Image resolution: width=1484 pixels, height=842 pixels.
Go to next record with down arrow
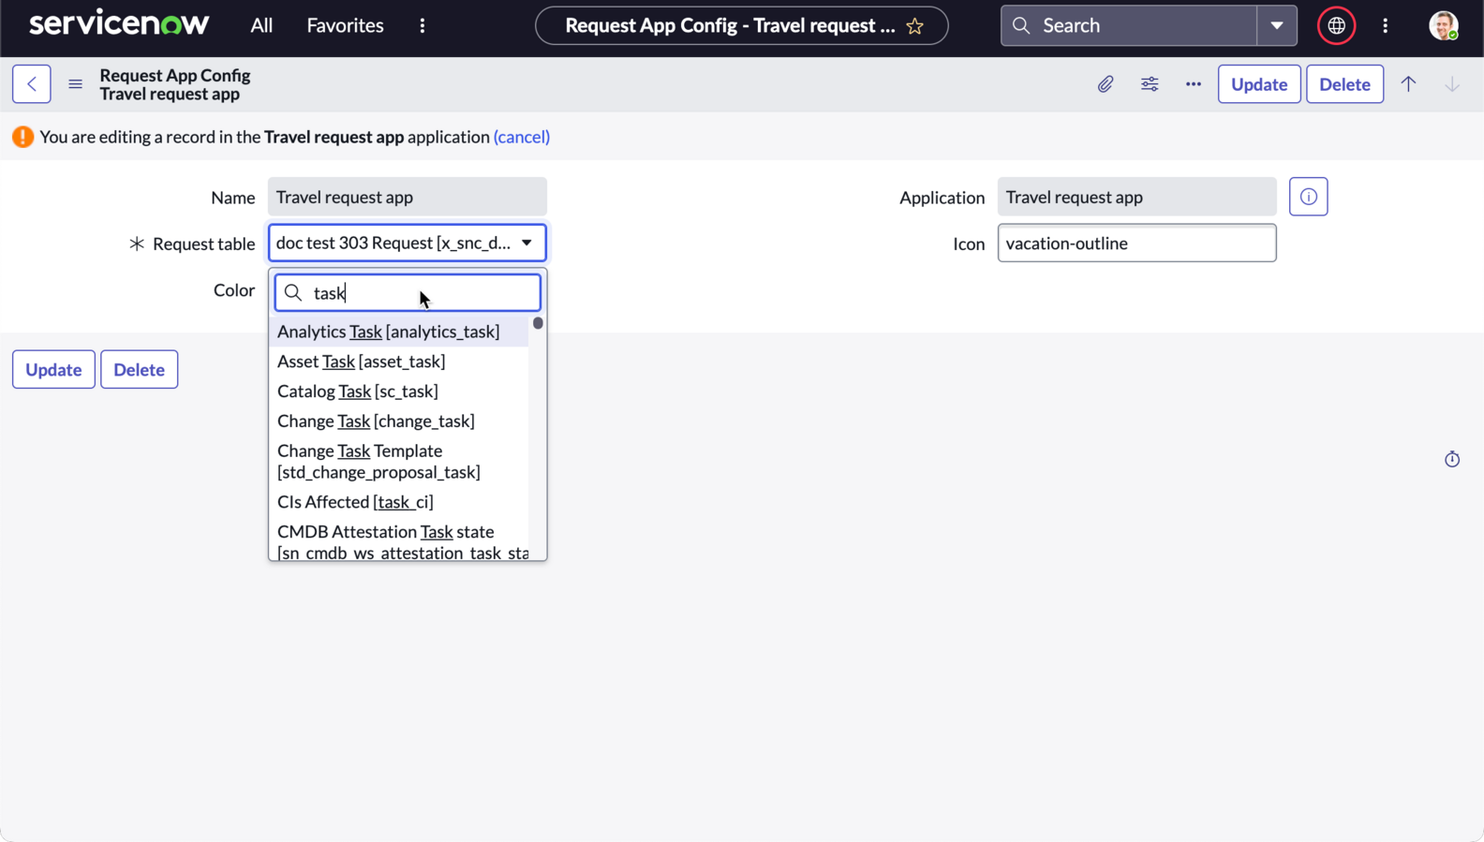click(x=1452, y=84)
